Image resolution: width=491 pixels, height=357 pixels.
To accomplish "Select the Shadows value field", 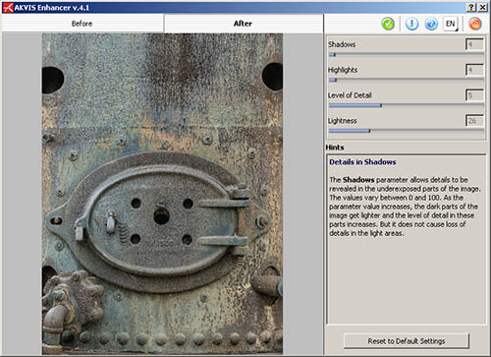I will 474,44.
